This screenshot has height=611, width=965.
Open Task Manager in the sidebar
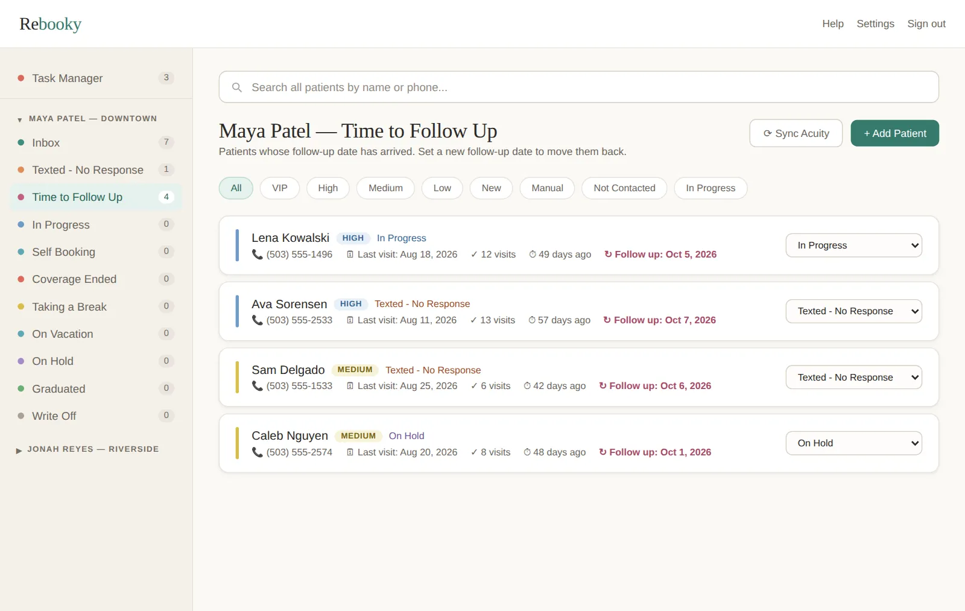pyautogui.click(x=96, y=78)
